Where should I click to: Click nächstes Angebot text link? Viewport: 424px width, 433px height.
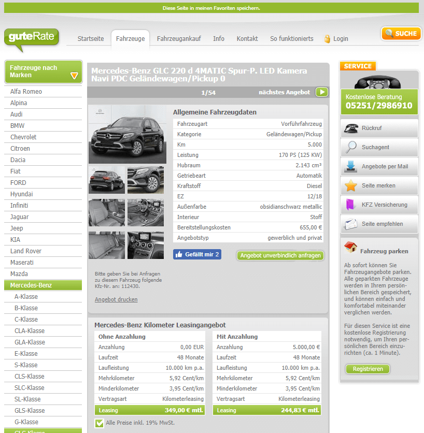[284, 92]
